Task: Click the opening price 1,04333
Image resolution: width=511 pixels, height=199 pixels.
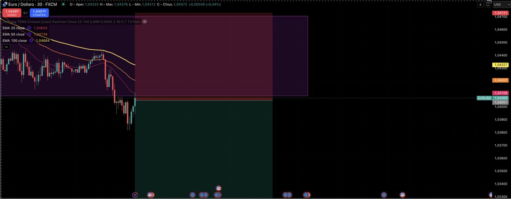Action: click(92, 4)
